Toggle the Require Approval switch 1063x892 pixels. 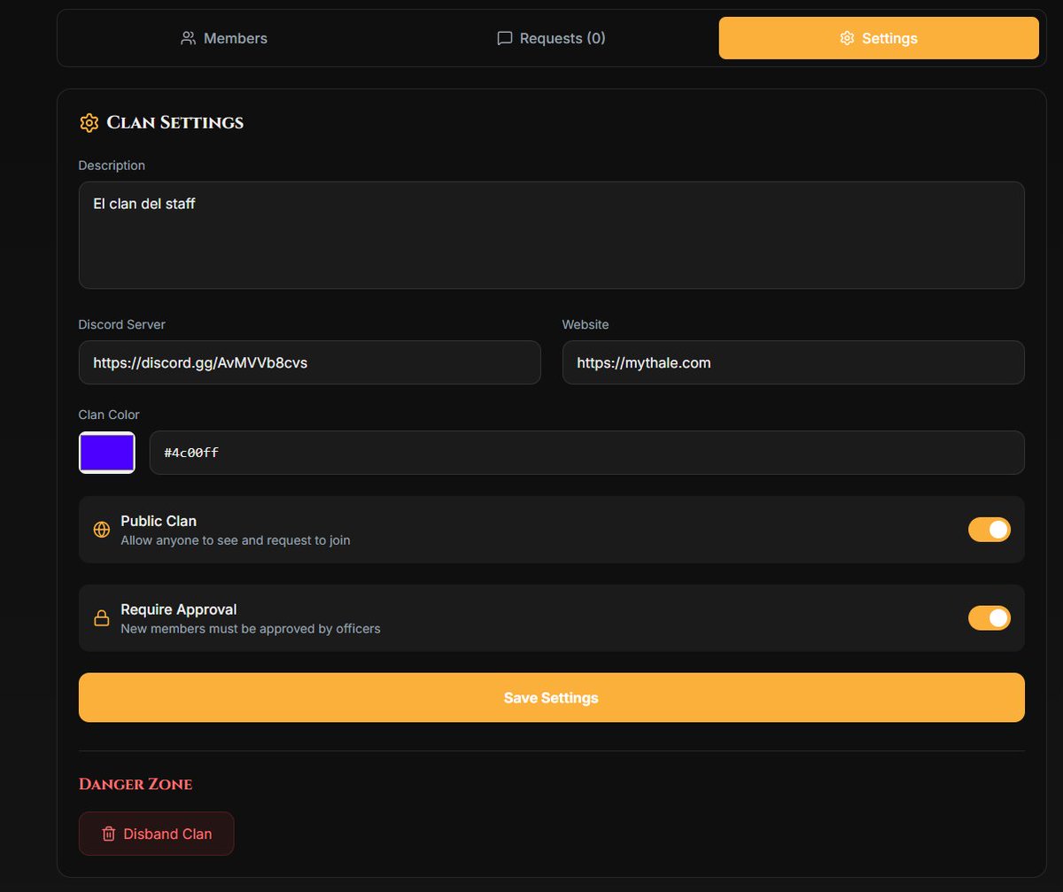pos(989,618)
